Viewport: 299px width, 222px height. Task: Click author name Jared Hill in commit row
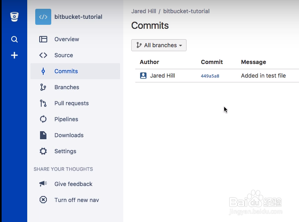coord(163,76)
